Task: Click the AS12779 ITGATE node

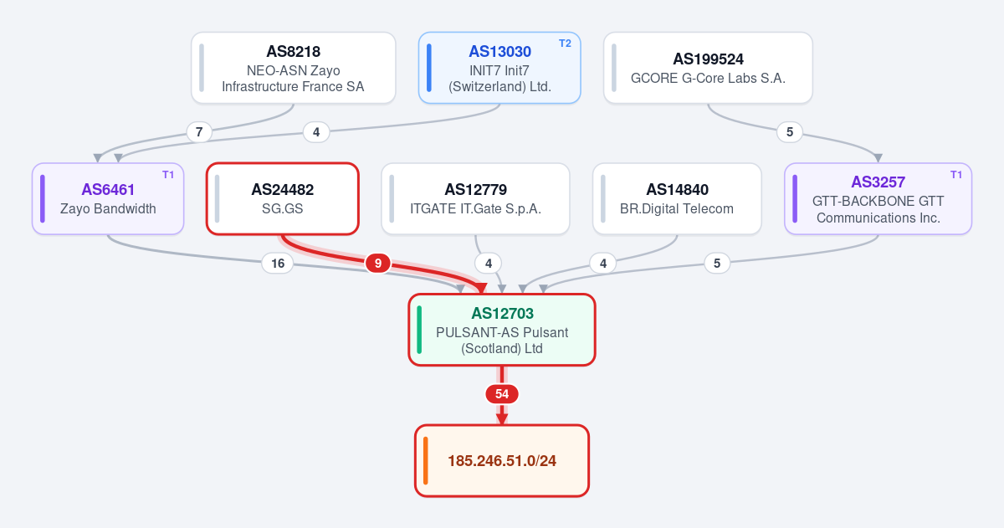Action: (x=475, y=199)
